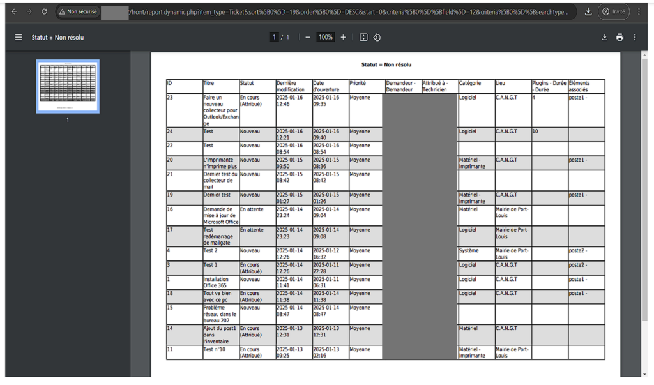Edit the page number field
This screenshot has width=654, height=385.
pos(275,38)
